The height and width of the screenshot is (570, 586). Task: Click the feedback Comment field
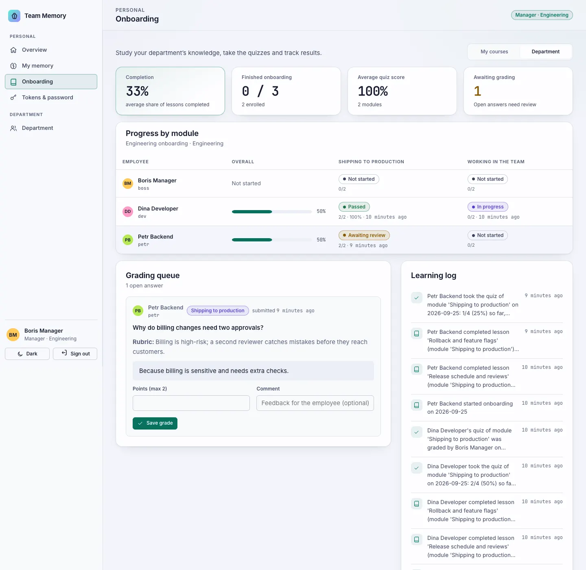(315, 403)
